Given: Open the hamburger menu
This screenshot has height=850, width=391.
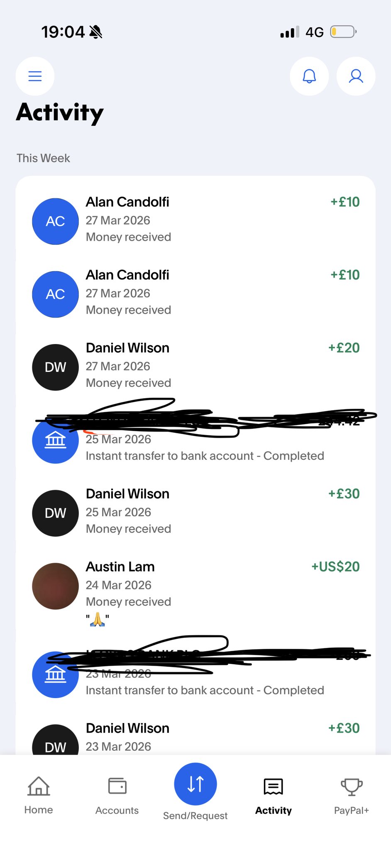Looking at the screenshot, I should point(35,76).
